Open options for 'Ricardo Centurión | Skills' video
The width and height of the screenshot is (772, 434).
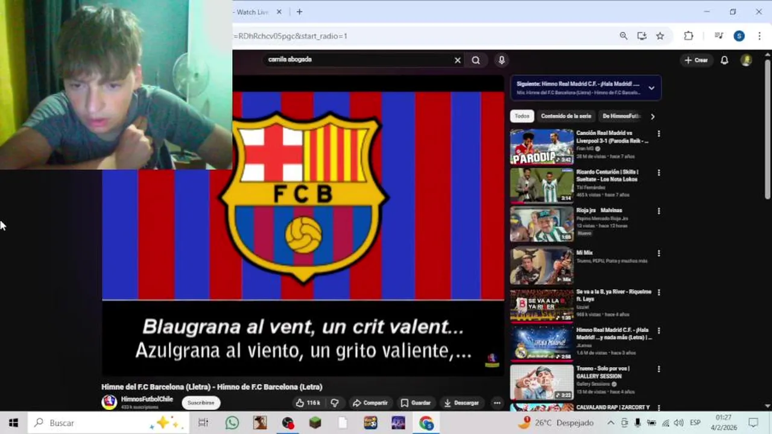[659, 172]
